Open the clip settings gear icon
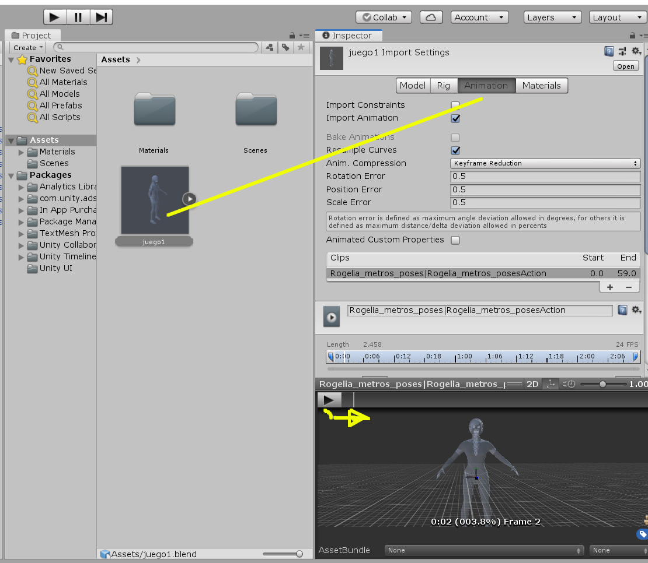Image resolution: width=648 pixels, height=563 pixels. coord(636,309)
